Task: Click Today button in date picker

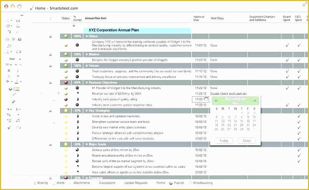Action: (224, 141)
